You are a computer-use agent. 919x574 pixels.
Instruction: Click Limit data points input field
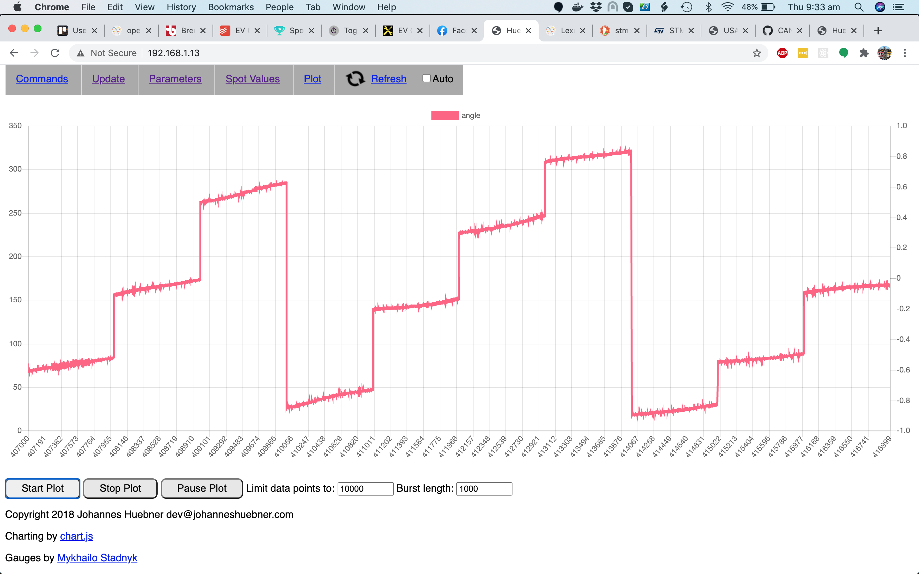coord(365,489)
